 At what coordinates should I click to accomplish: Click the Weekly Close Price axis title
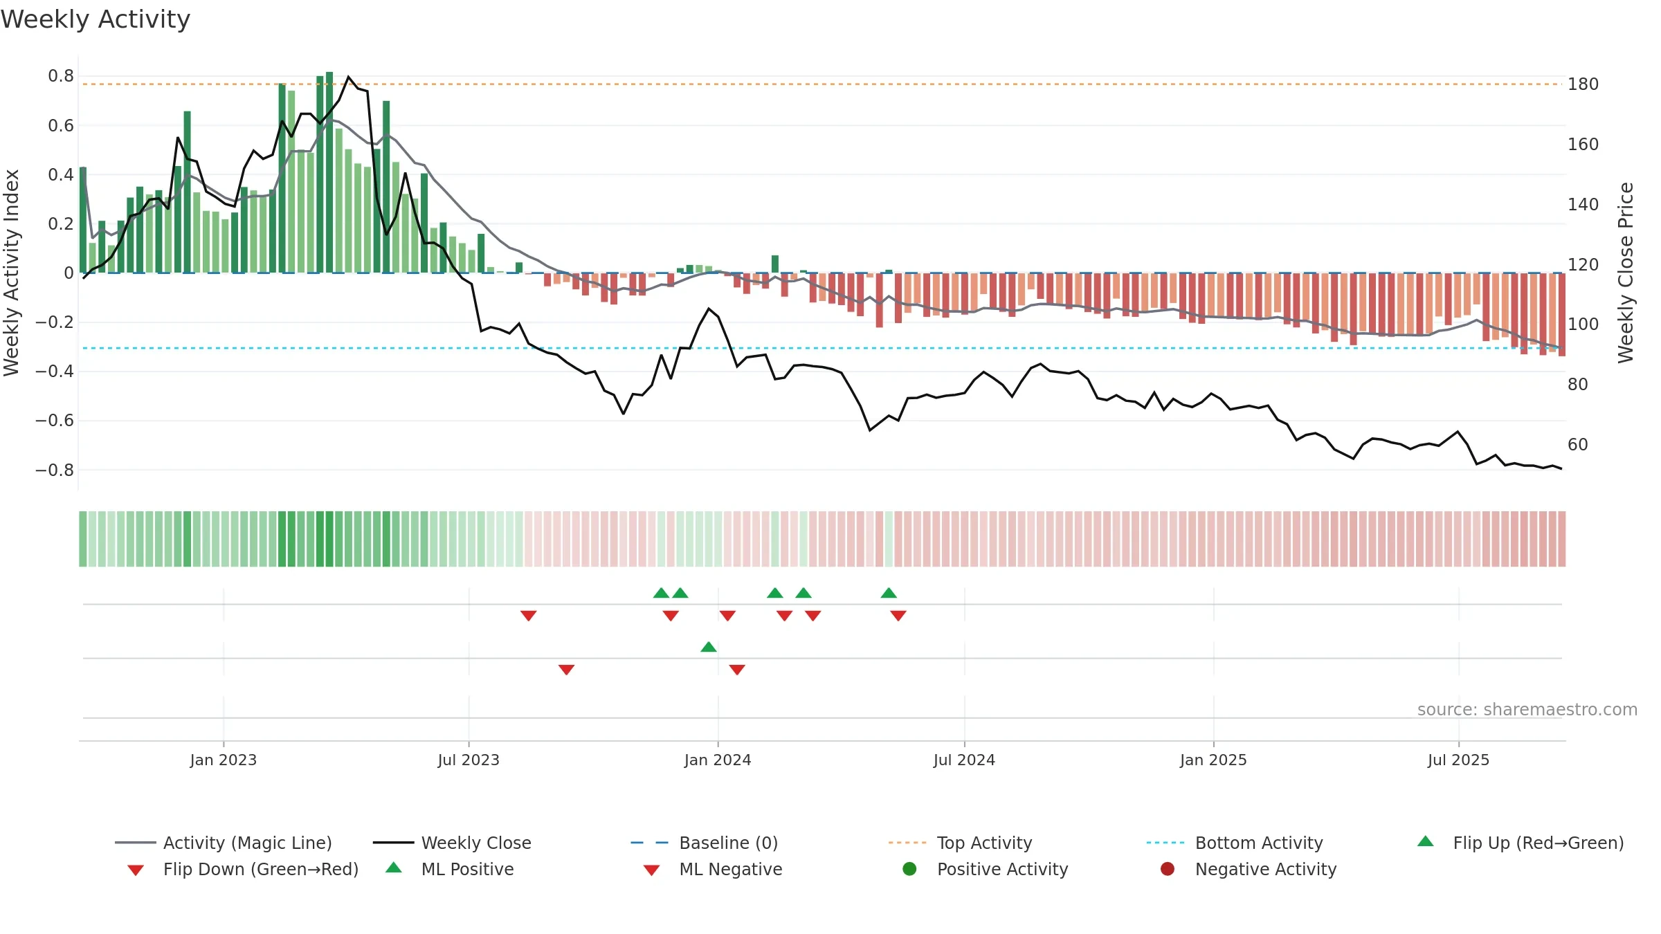[x=1626, y=273]
